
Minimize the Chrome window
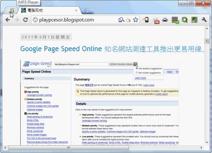point(183,3)
